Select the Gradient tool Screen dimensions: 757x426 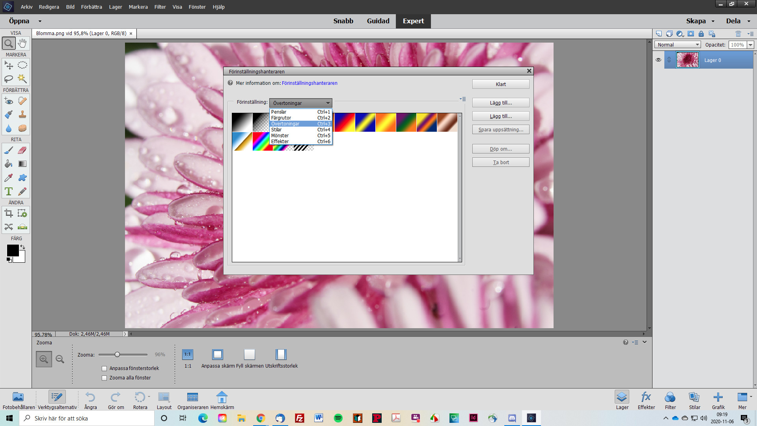[x=22, y=164]
